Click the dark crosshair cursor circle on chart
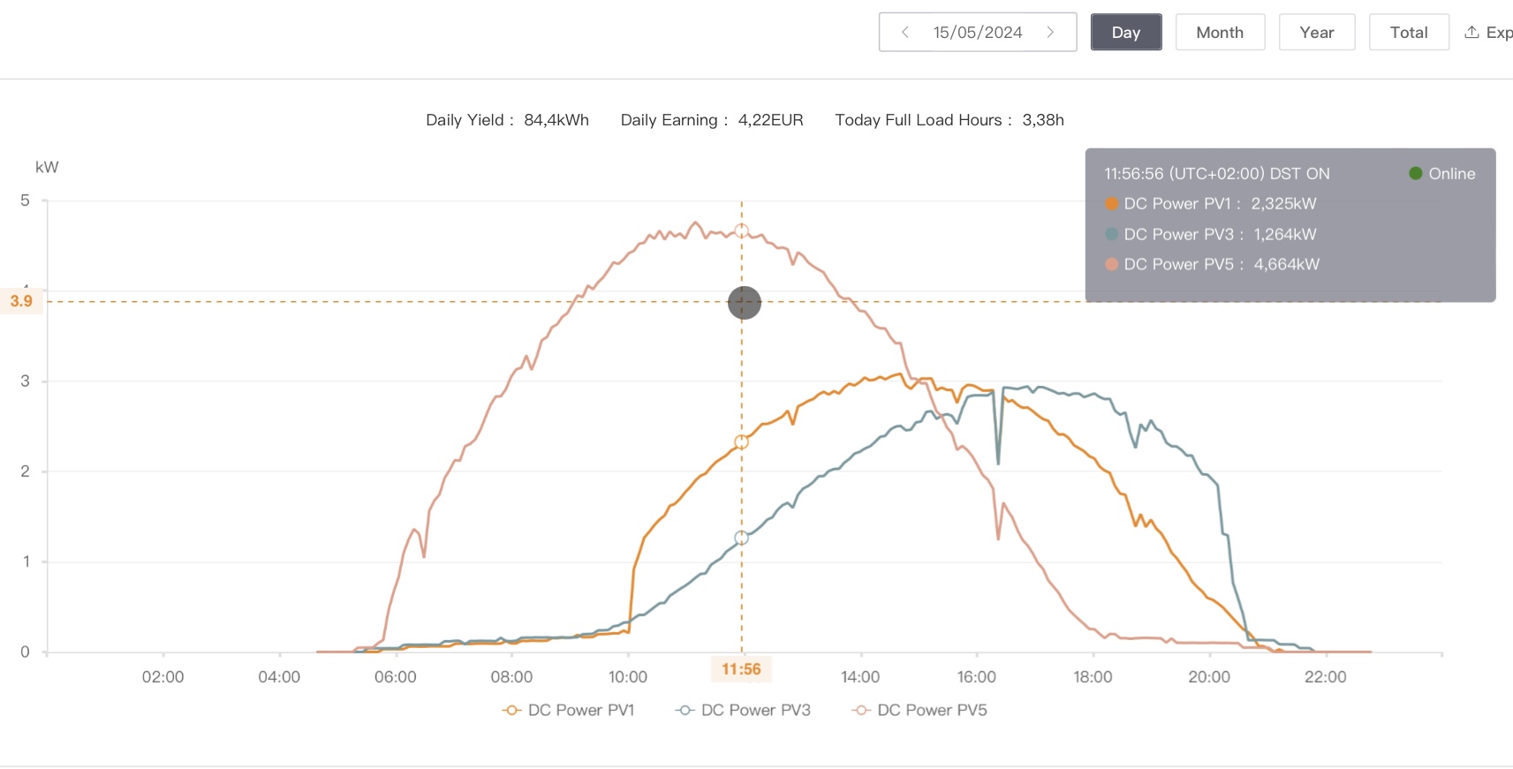 [744, 303]
